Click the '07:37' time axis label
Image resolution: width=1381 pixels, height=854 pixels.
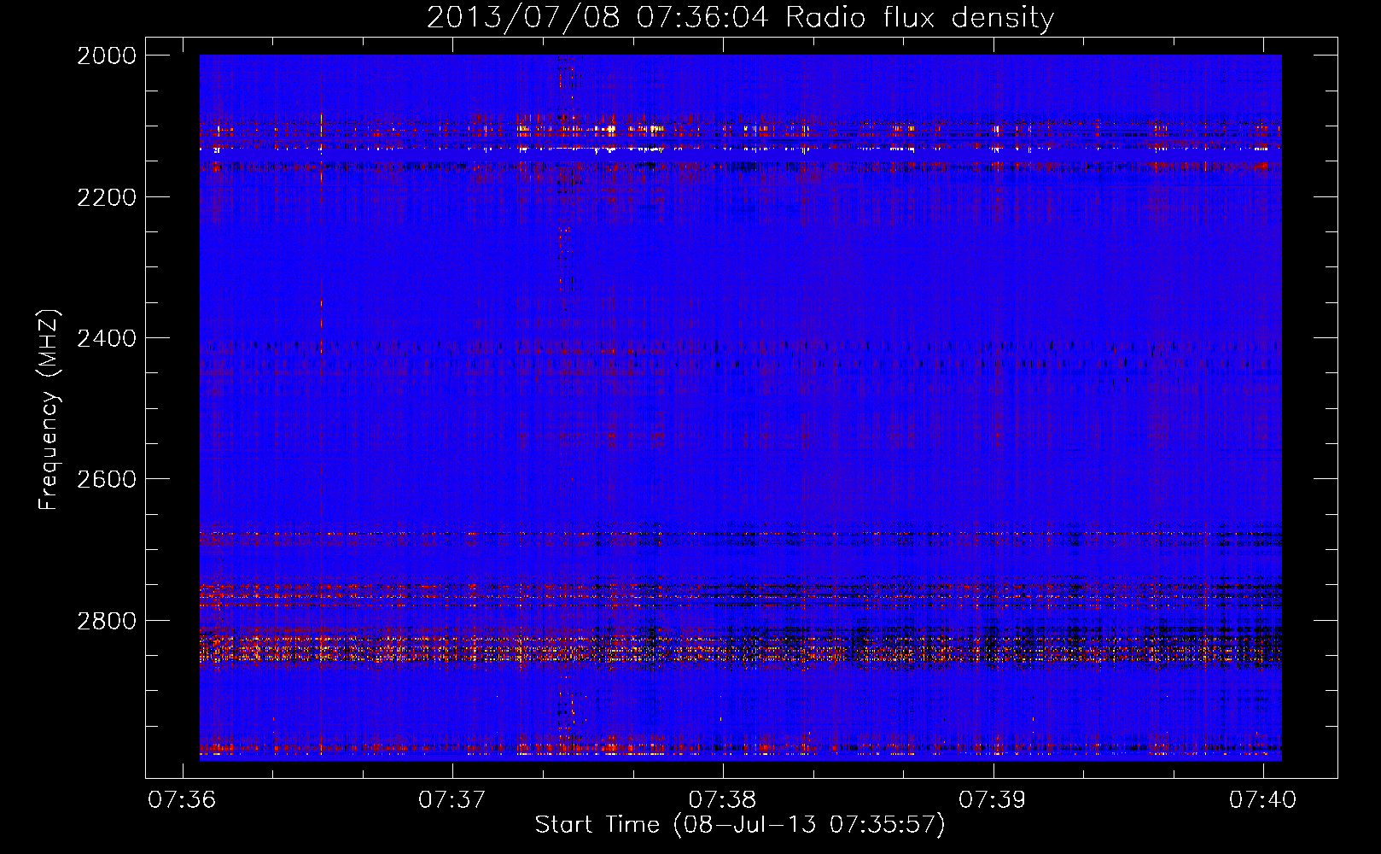pos(452,800)
